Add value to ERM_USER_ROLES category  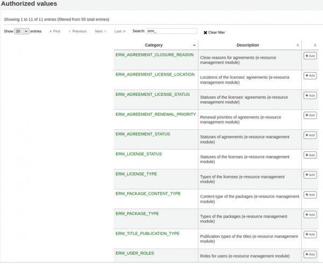tap(310, 254)
